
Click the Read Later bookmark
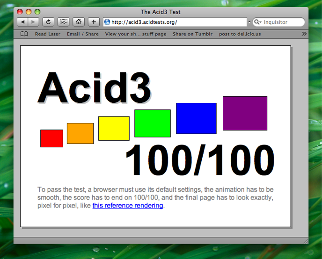[47, 34]
